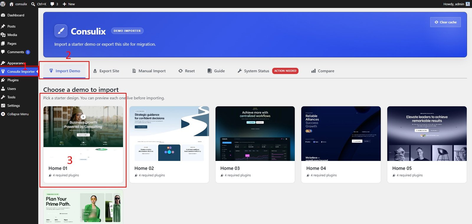Click the WordPress logo icon
The height and width of the screenshot is (224, 472).
[3, 4]
